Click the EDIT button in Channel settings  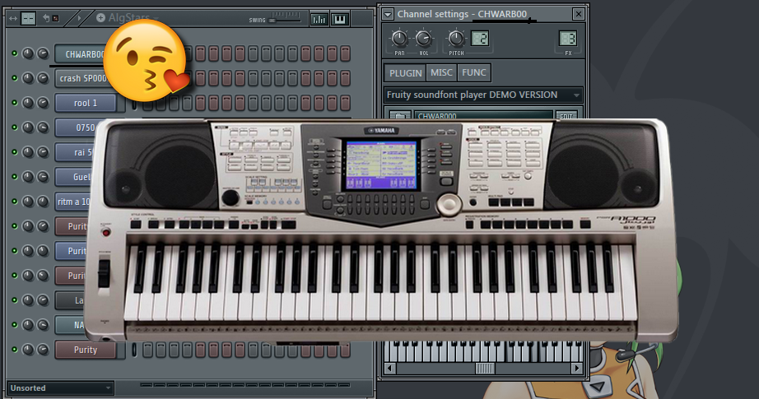point(566,116)
